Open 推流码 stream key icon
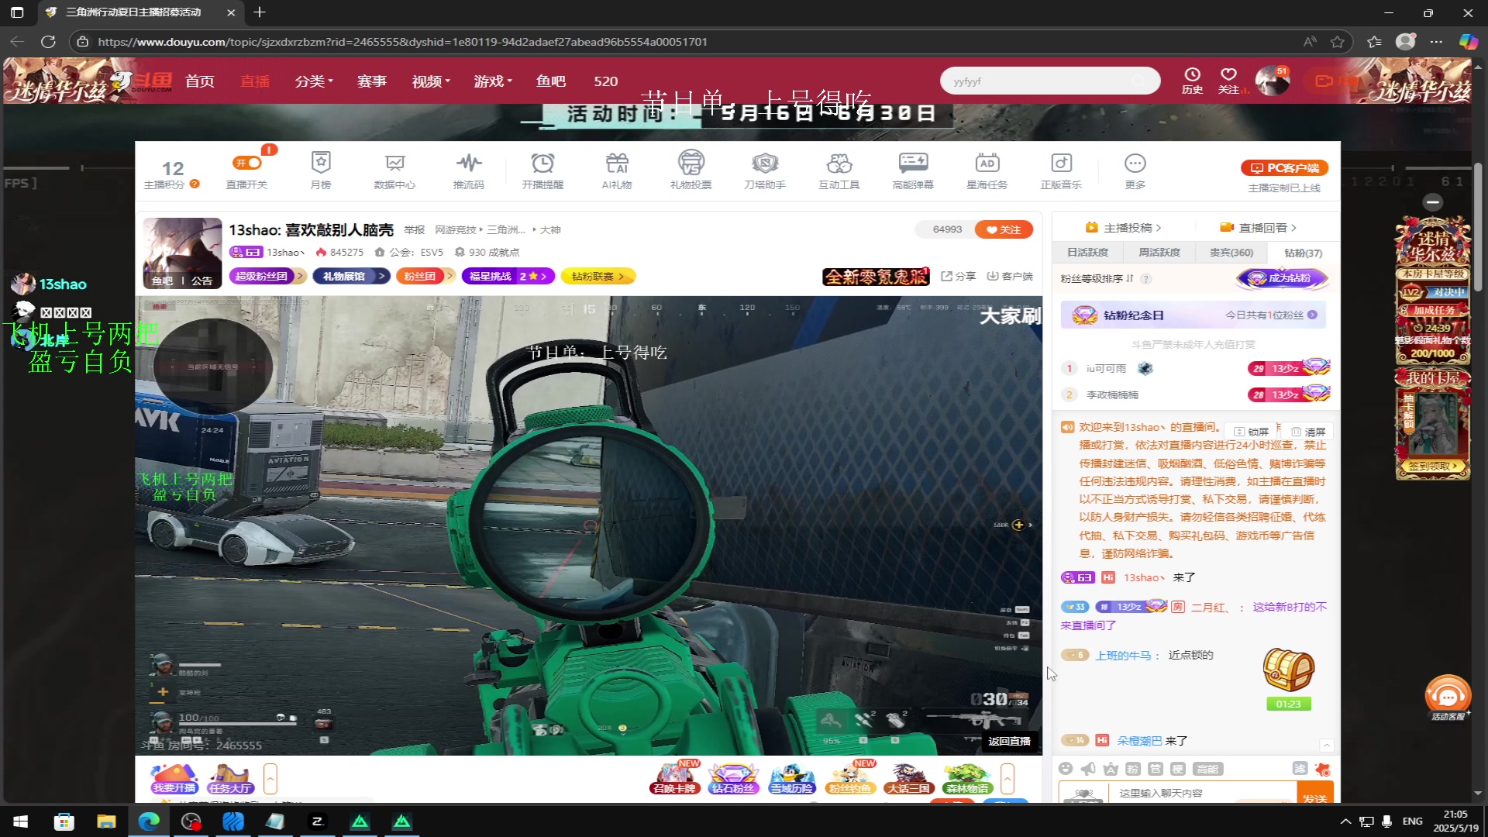The image size is (1488, 837). click(468, 170)
